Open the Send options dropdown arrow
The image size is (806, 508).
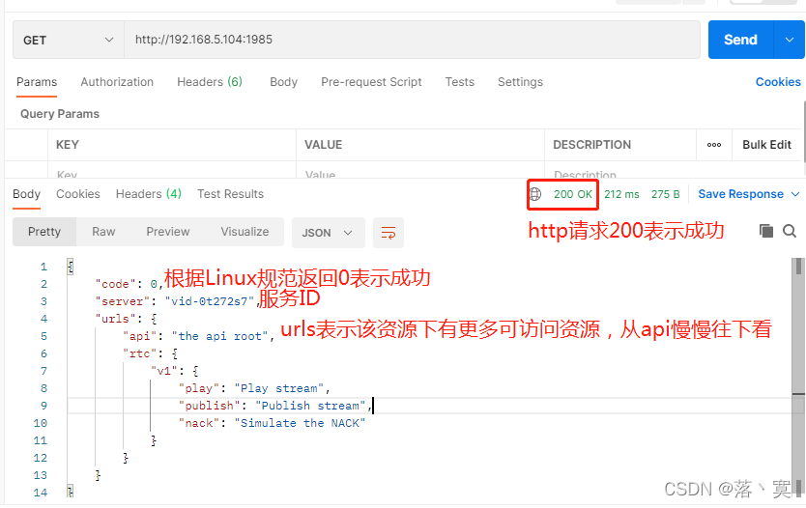pos(790,40)
